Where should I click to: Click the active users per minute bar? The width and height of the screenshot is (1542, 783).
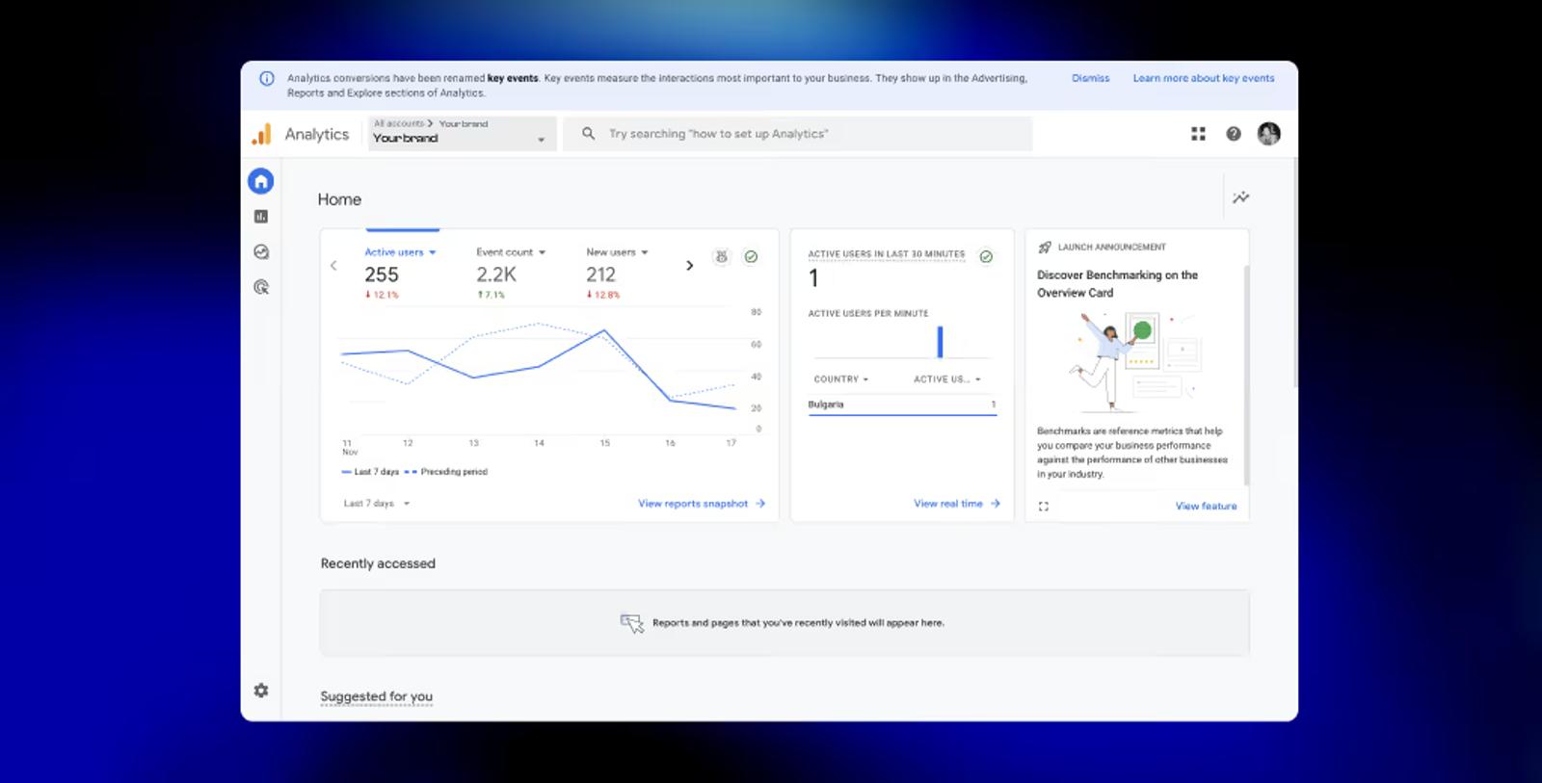click(x=940, y=342)
